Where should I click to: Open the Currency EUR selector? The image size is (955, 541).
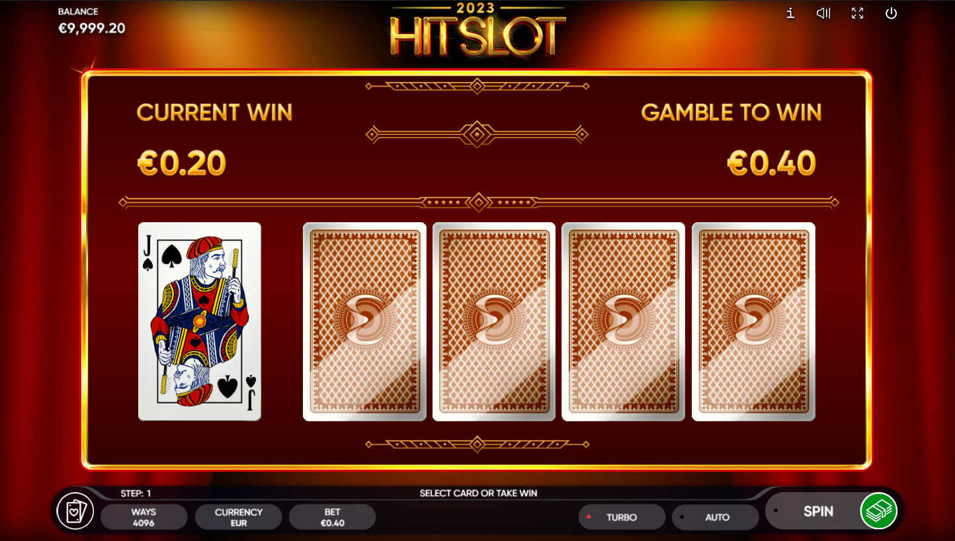[238, 517]
